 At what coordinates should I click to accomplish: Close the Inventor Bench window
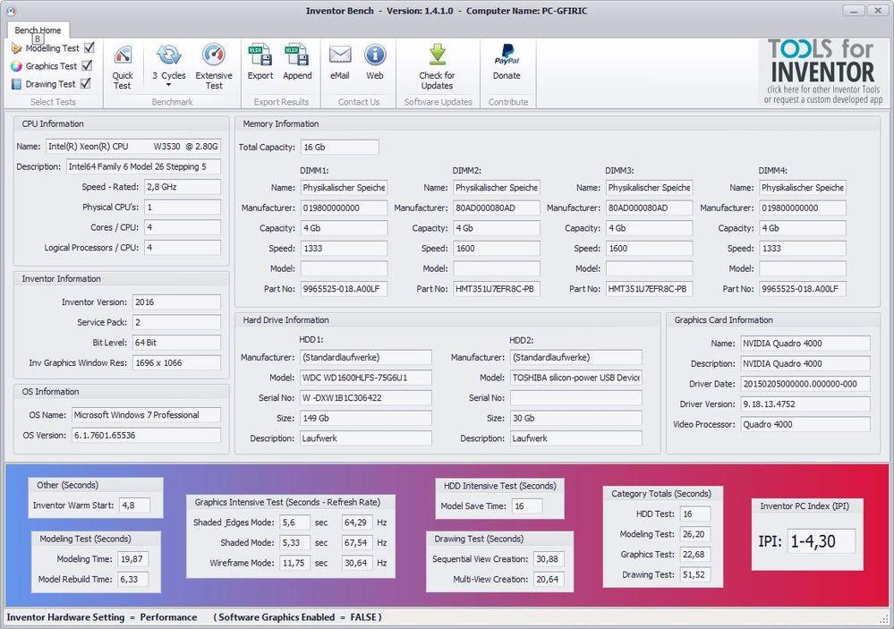(877, 11)
